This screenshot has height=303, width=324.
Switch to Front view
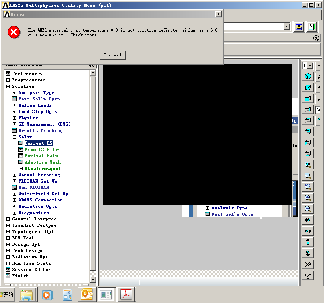click(x=308, y=98)
